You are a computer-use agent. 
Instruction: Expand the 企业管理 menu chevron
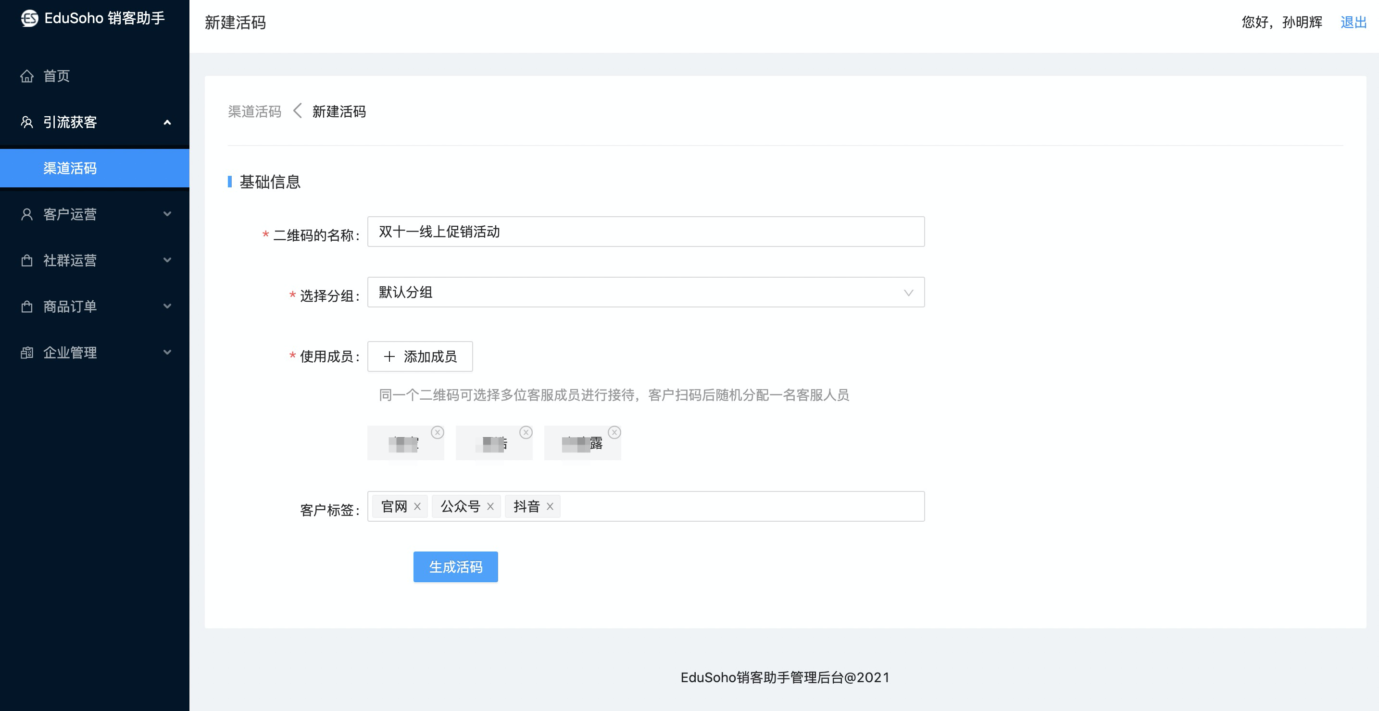coord(167,353)
